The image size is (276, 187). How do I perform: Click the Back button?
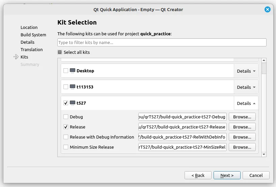point(198,175)
